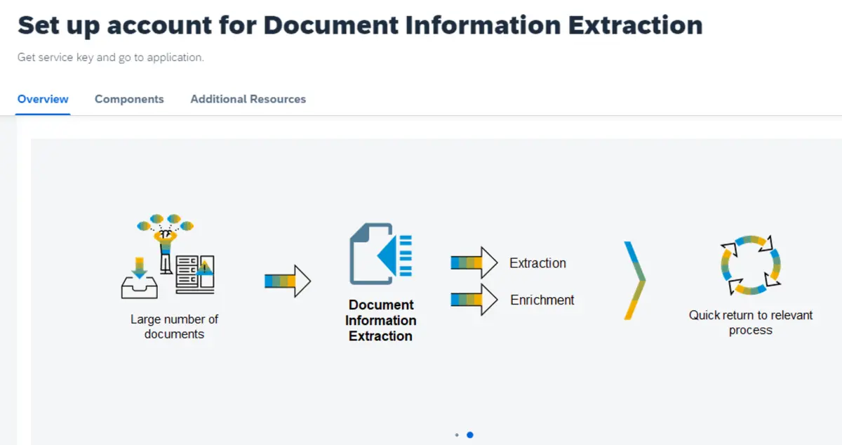Click the inbox tray with down arrow
Image resolution: width=842 pixels, height=445 pixels.
coord(139,280)
